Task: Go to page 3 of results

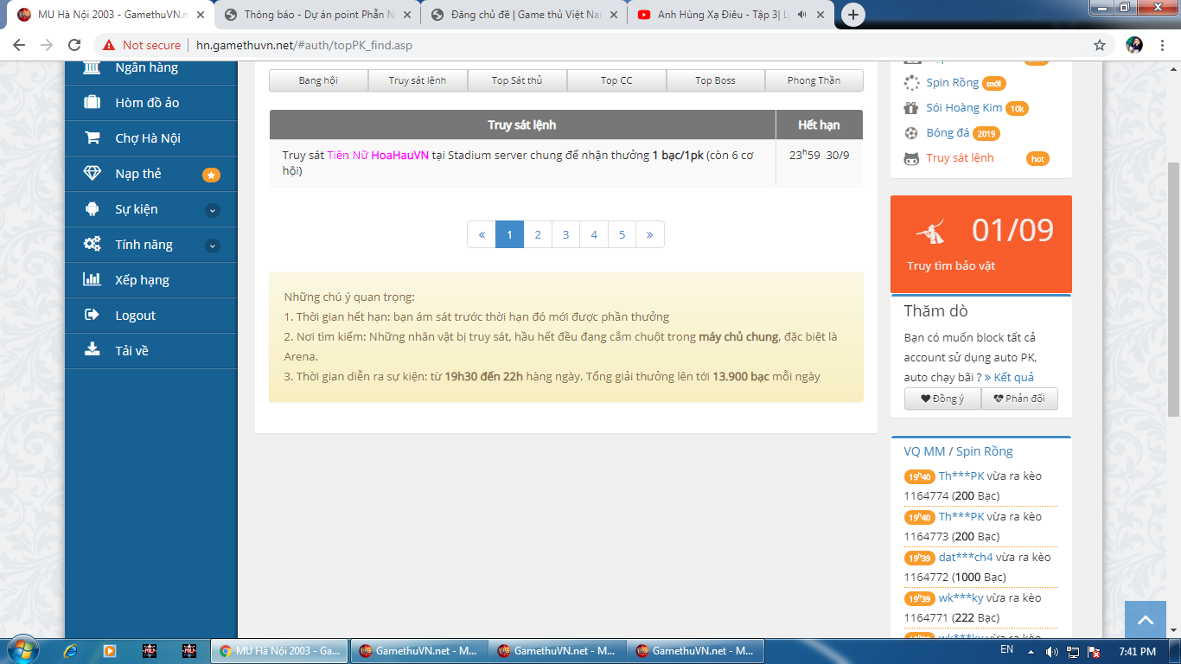Action: [565, 234]
